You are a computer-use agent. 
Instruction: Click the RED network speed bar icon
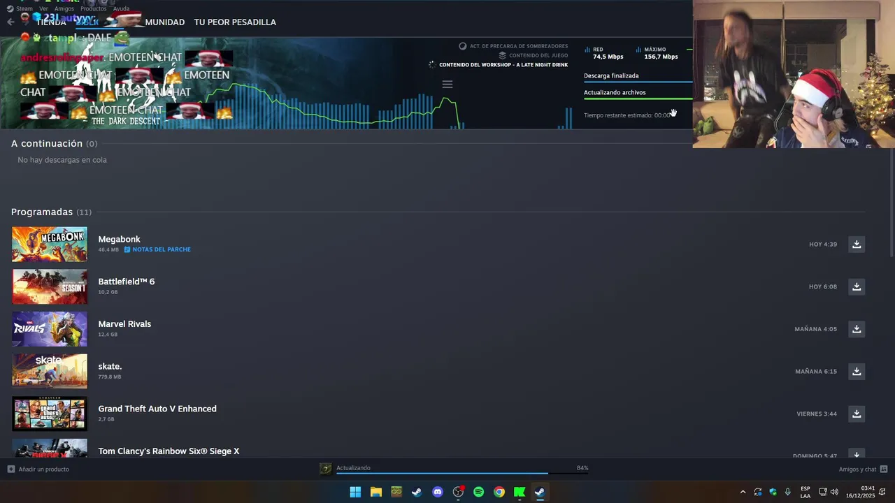(587, 50)
